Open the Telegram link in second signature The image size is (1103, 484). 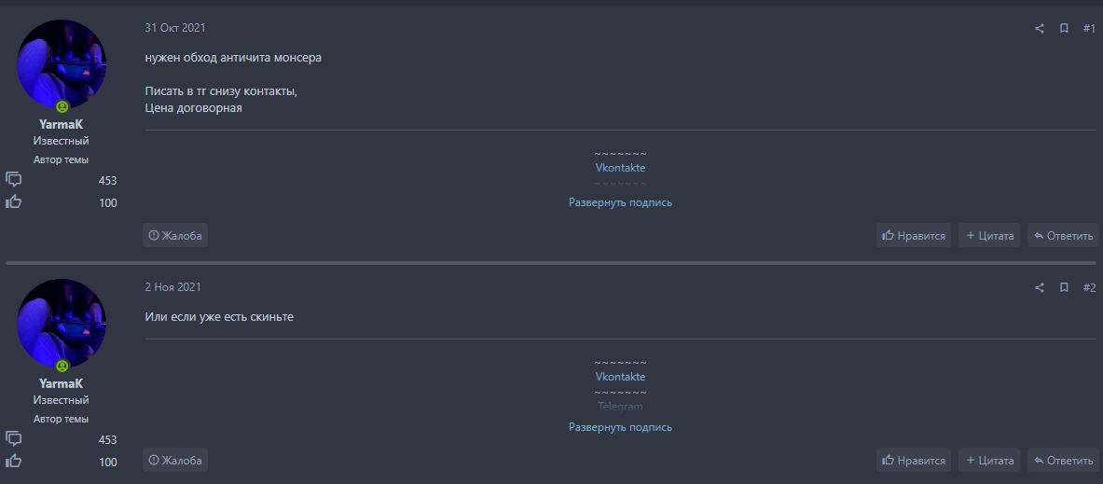(620, 407)
